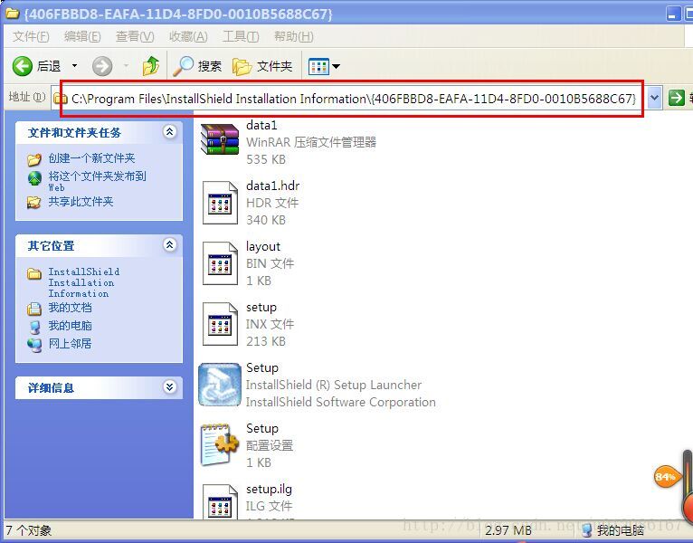
Task: Expand the address bar dropdown
Action: [x=654, y=98]
